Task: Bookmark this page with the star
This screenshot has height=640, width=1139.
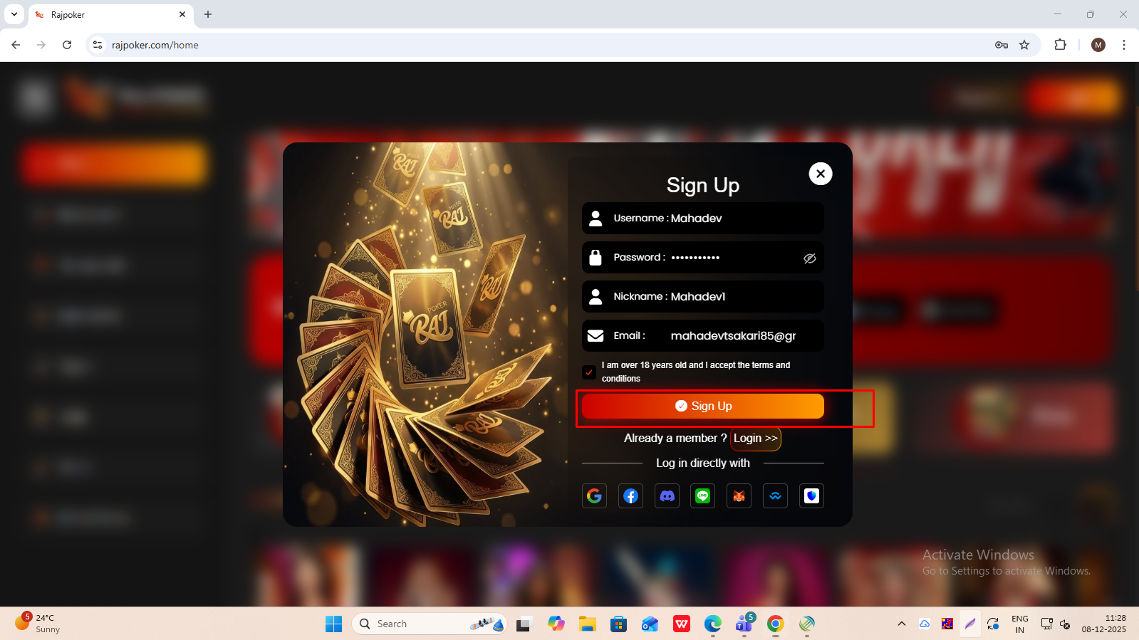Action: tap(1024, 45)
